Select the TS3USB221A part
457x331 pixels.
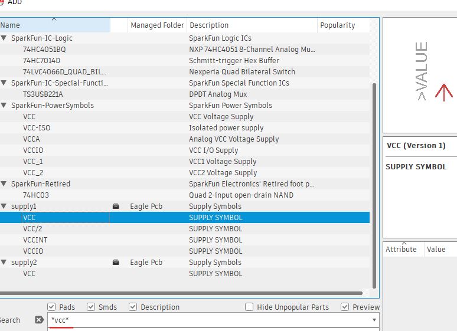coord(43,94)
